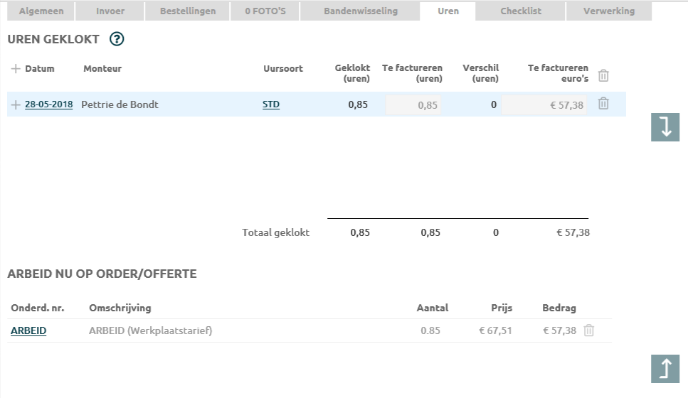Expand the 28-05-2018 row with plus icon

tap(16, 104)
